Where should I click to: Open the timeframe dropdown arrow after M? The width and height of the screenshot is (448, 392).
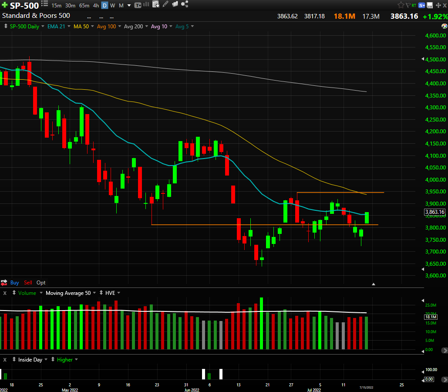pyautogui.click(x=129, y=5)
